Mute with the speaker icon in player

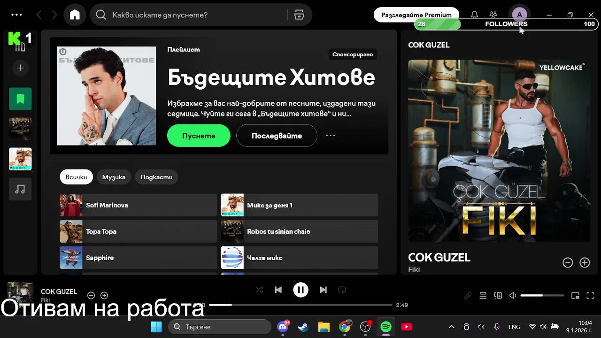513,295
